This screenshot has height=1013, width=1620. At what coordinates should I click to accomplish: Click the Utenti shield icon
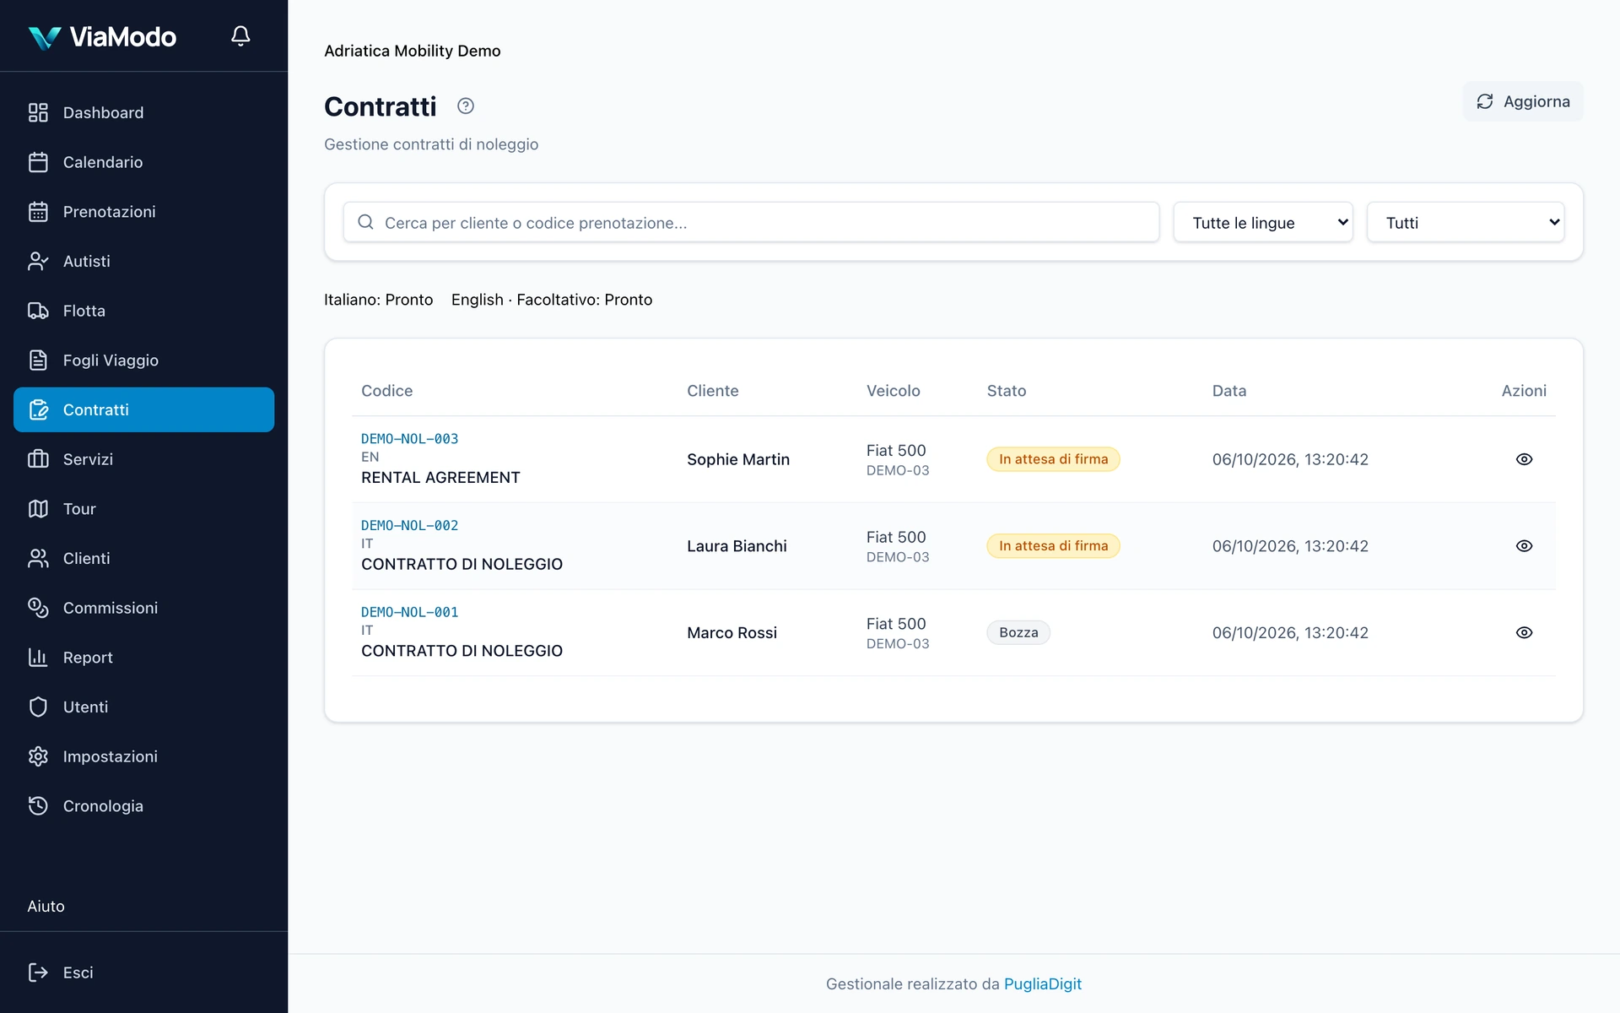click(x=38, y=707)
